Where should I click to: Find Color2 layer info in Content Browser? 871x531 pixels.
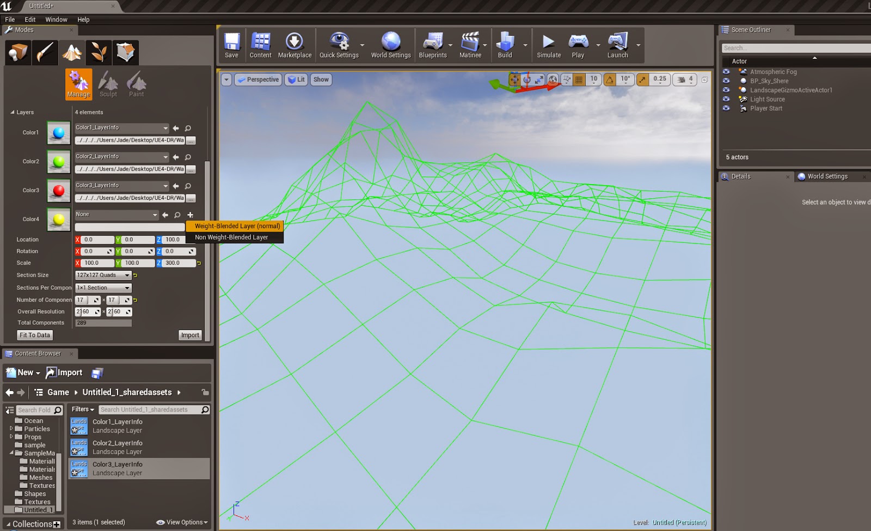point(188,157)
